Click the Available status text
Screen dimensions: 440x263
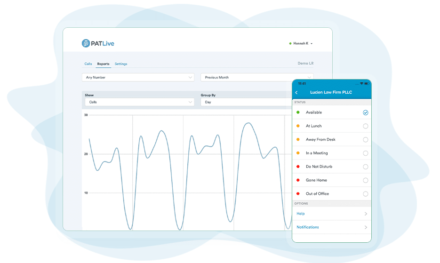coord(314,112)
